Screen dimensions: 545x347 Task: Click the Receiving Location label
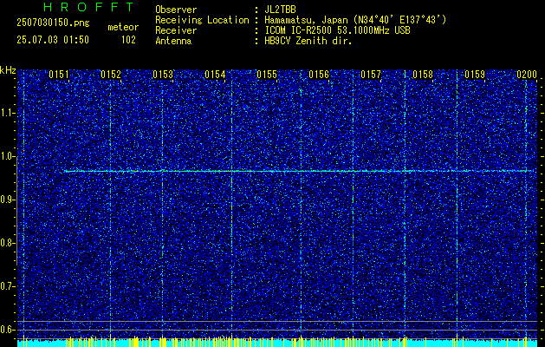(x=202, y=20)
